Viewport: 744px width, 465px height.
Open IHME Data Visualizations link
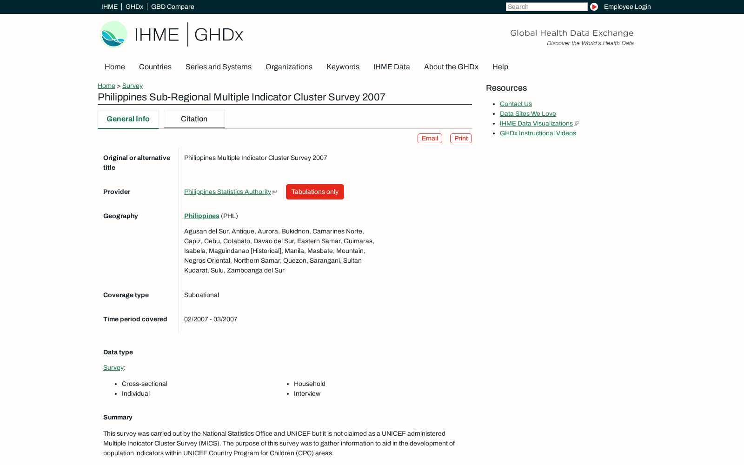click(536, 124)
